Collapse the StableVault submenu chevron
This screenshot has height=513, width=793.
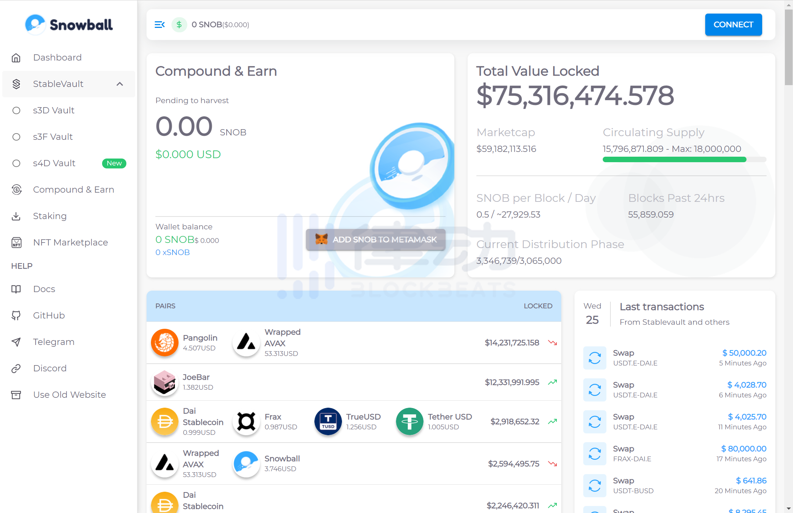pos(120,84)
